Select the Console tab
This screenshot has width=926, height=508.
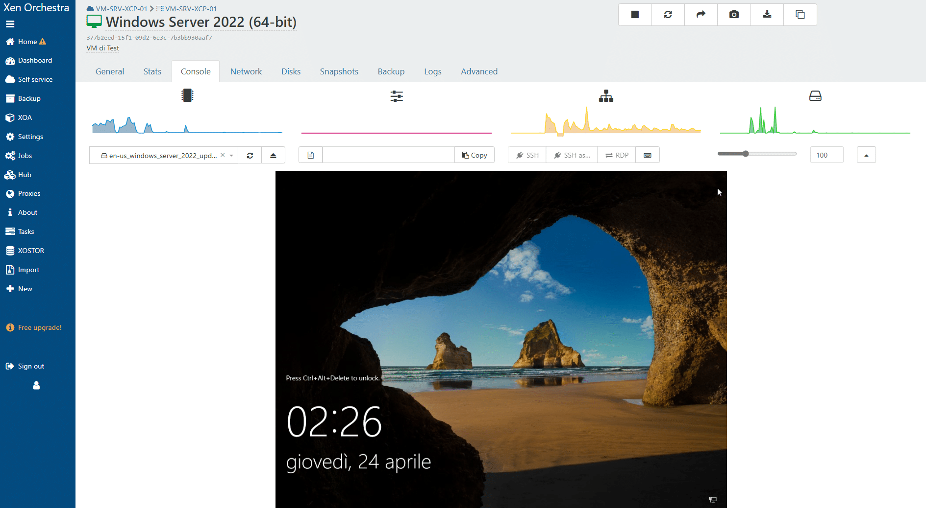pyautogui.click(x=196, y=71)
